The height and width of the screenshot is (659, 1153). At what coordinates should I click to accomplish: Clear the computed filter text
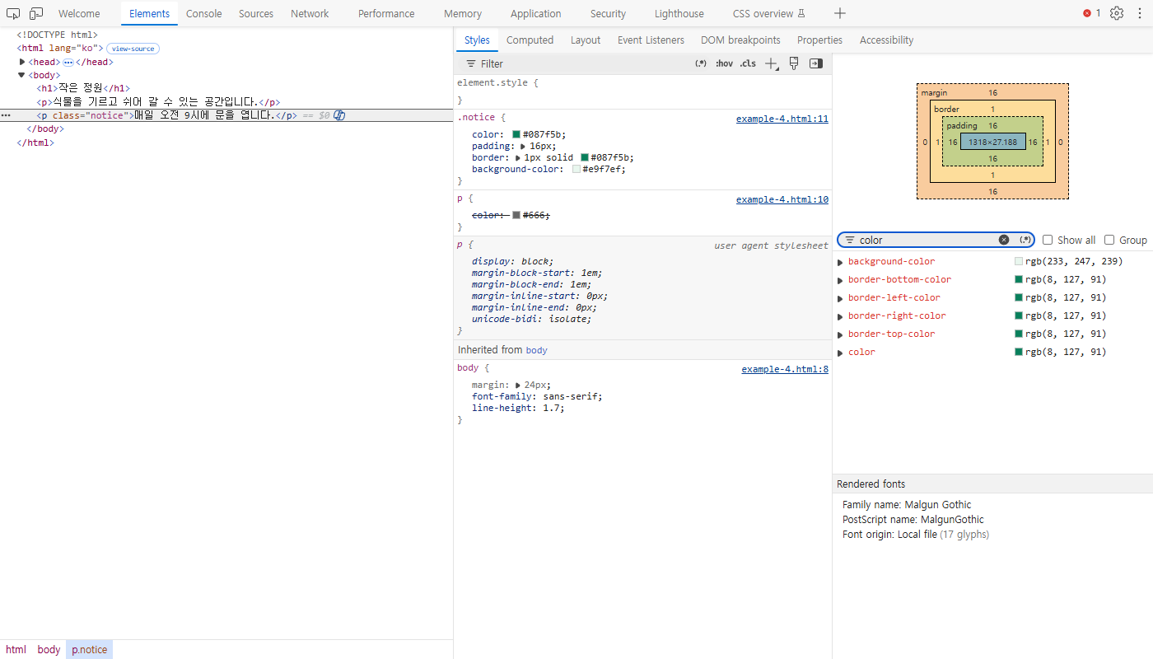point(1004,240)
